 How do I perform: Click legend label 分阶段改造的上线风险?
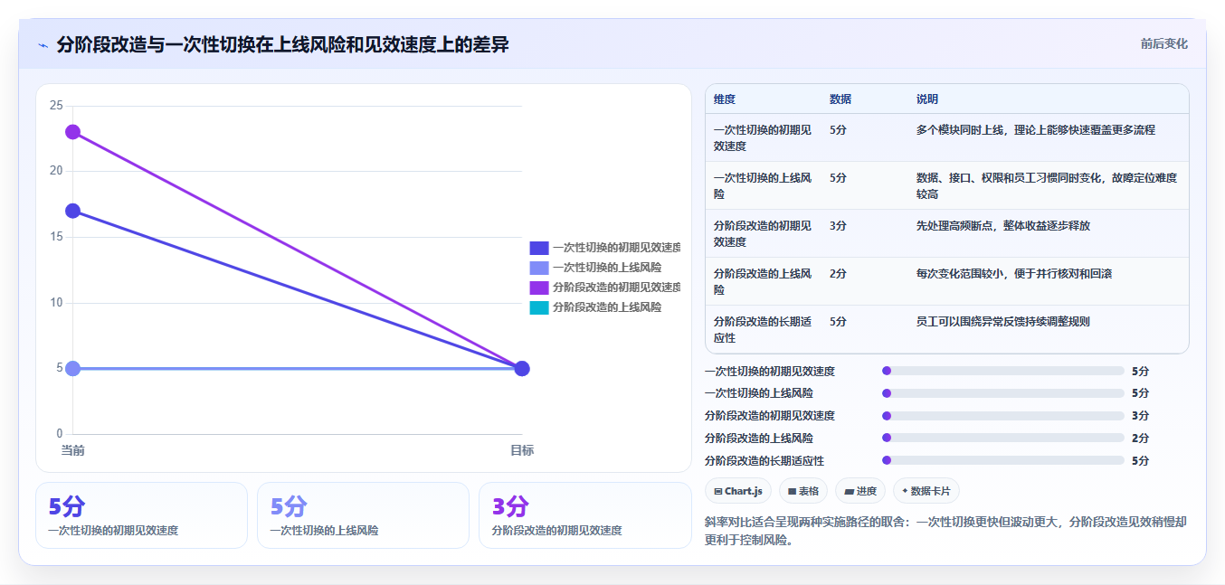click(x=607, y=307)
